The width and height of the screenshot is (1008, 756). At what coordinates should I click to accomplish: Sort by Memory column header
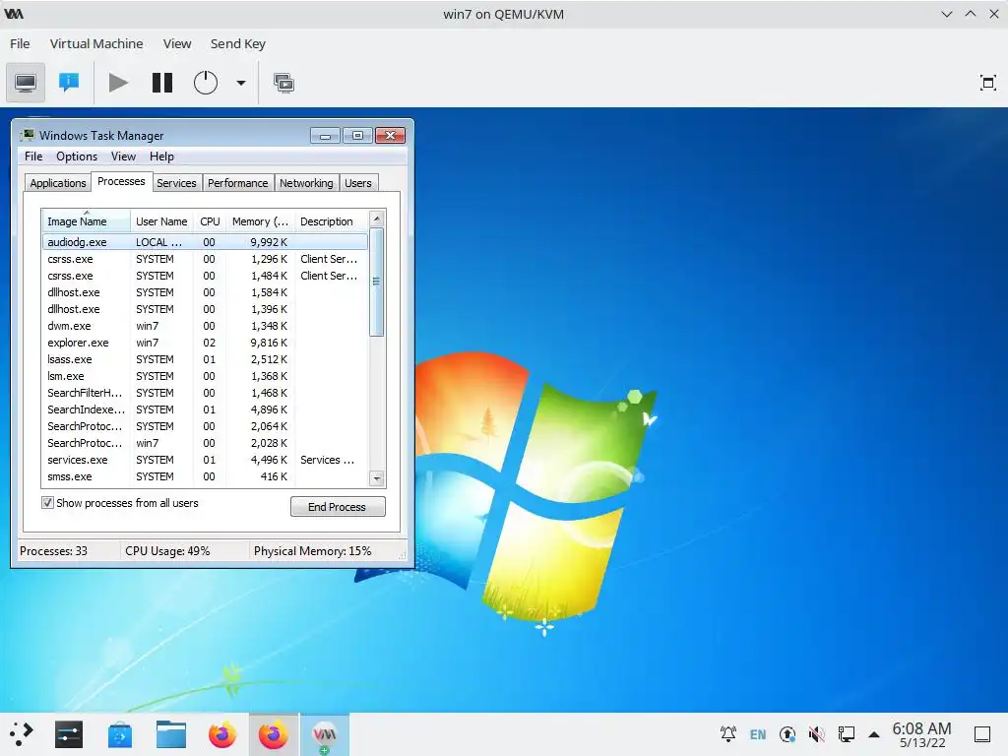260,221
